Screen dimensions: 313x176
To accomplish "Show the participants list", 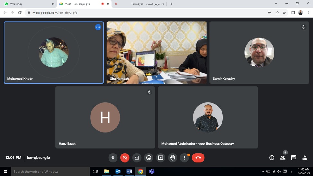I will (283, 158).
